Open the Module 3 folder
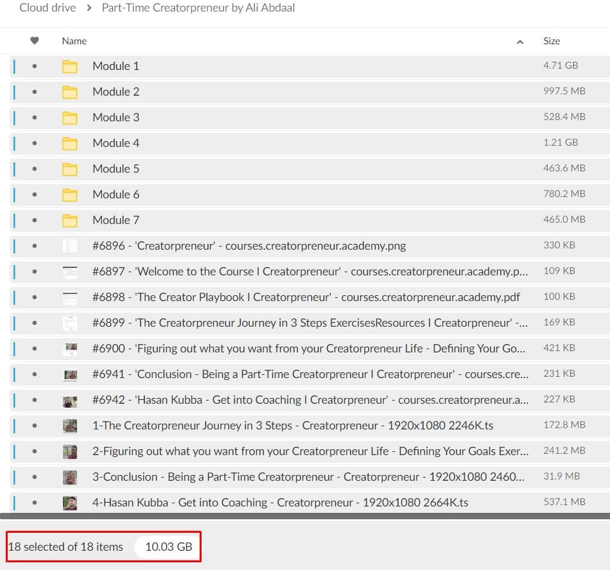The width and height of the screenshot is (610, 570). point(116,117)
